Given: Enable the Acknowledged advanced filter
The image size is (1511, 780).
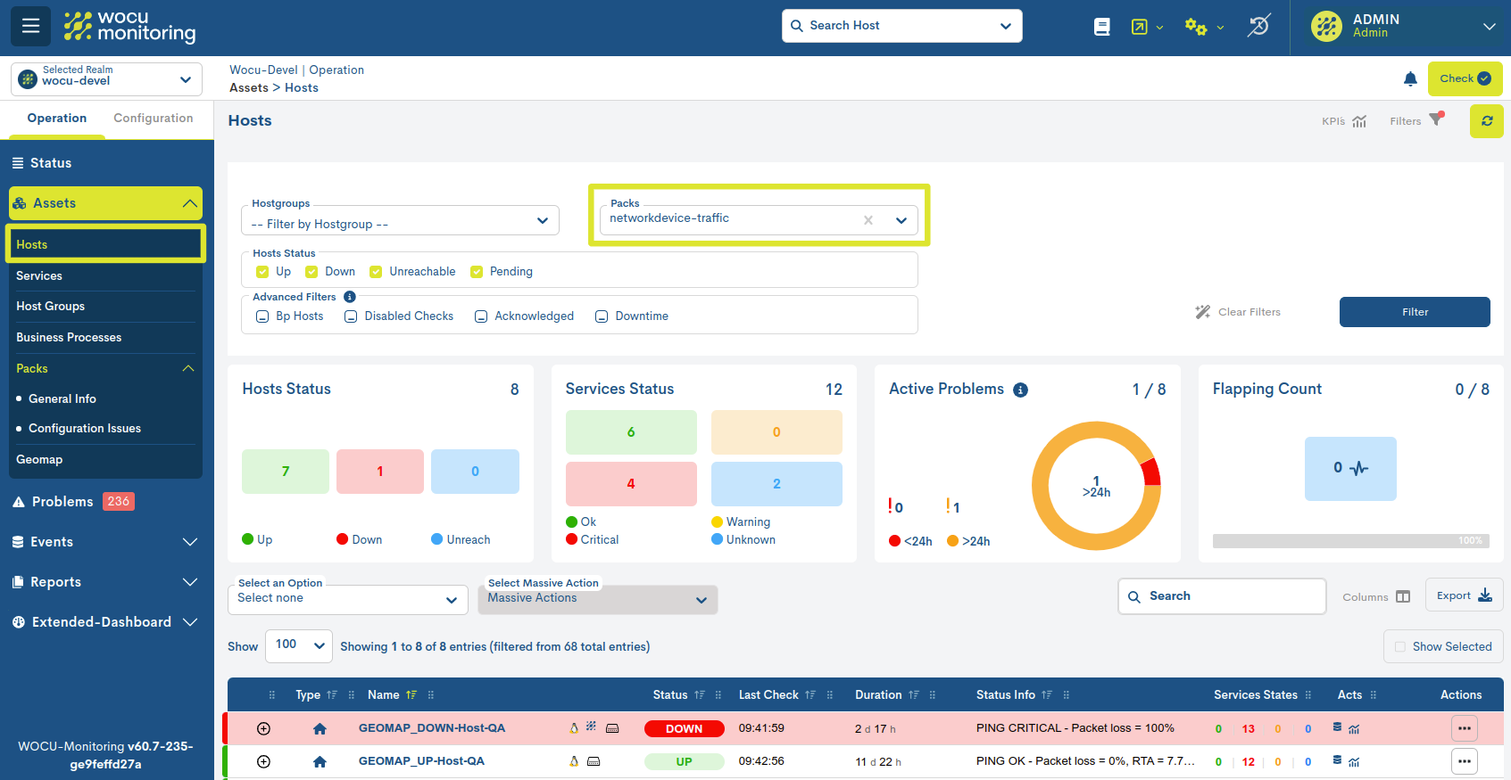Looking at the screenshot, I should point(481,316).
